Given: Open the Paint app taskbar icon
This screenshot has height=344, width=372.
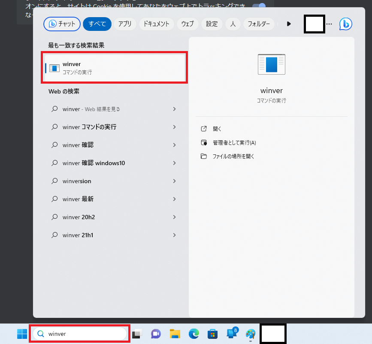Looking at the screenshot, I should click(x=250, y=334).
